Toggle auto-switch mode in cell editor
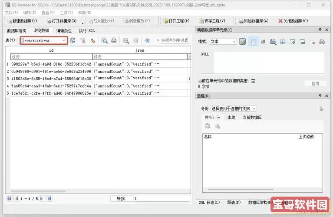This screenshot has height=217, width=333. [x=242, y=41]
